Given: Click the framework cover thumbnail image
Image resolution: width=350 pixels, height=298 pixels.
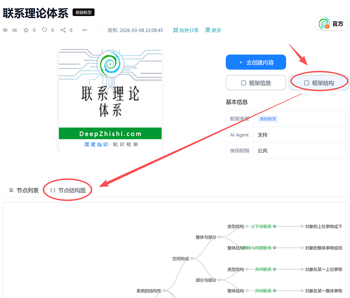Looking at the screenshot, I should (110, 101).
